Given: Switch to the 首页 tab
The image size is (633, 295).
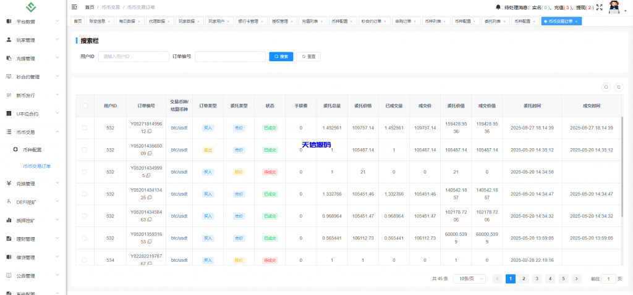Looking at the screenshot, I should point(79,22).
